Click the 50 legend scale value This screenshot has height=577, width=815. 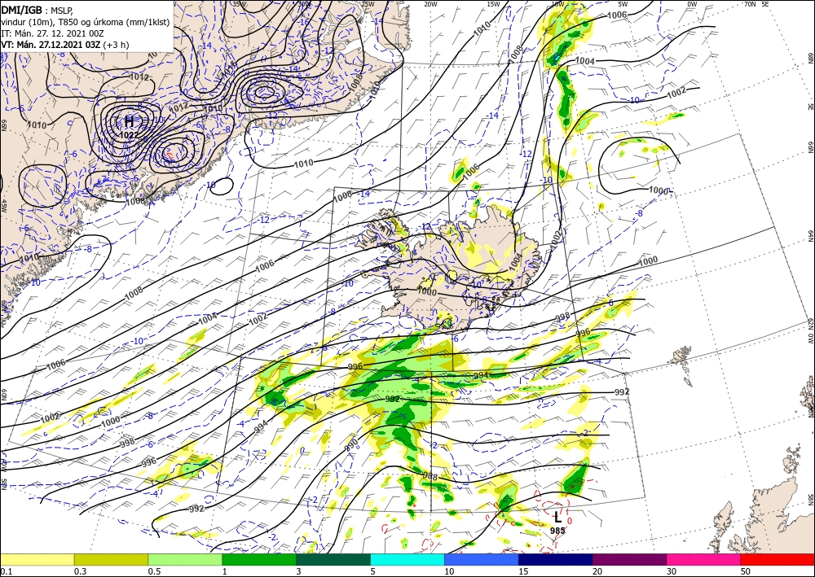click(x=746, y=571)
